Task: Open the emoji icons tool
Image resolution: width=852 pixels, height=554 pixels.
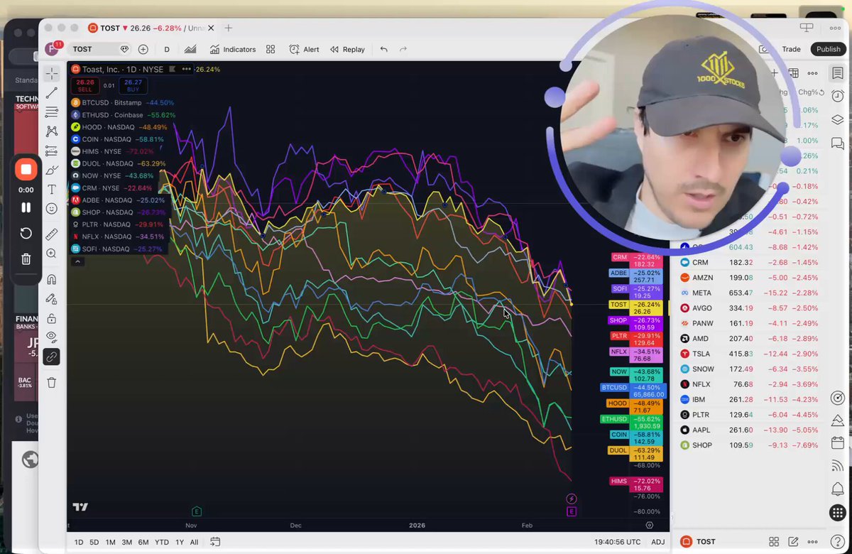Action: coord(52,209)
